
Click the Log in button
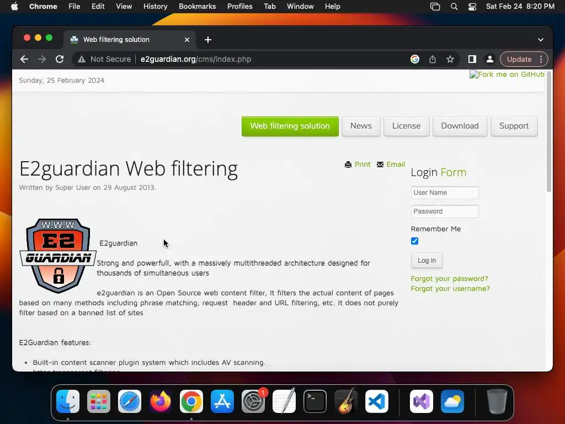(427, 261)
